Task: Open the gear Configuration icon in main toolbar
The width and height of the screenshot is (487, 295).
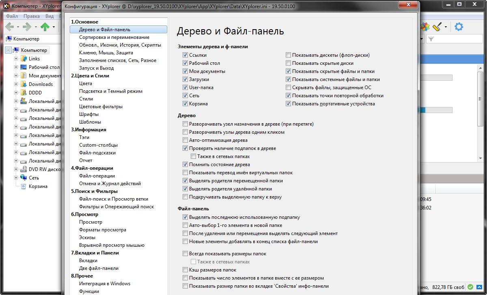Action: 459,27
